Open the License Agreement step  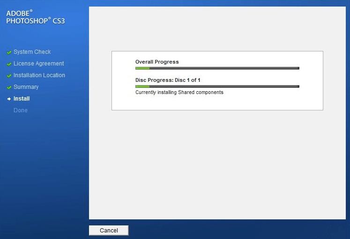click(x=38, y=64)
